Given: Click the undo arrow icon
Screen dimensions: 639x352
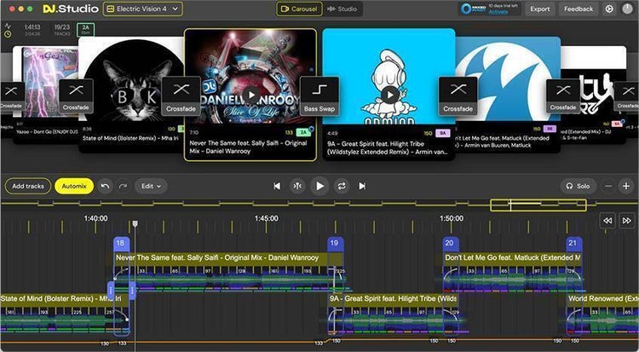Looking at the screenshot, I should click(106, 186).
